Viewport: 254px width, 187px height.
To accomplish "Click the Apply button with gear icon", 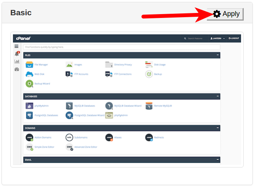I will pos(225,14).
